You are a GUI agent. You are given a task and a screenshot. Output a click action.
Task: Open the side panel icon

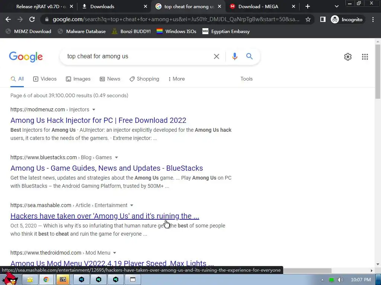click(323, 19)
